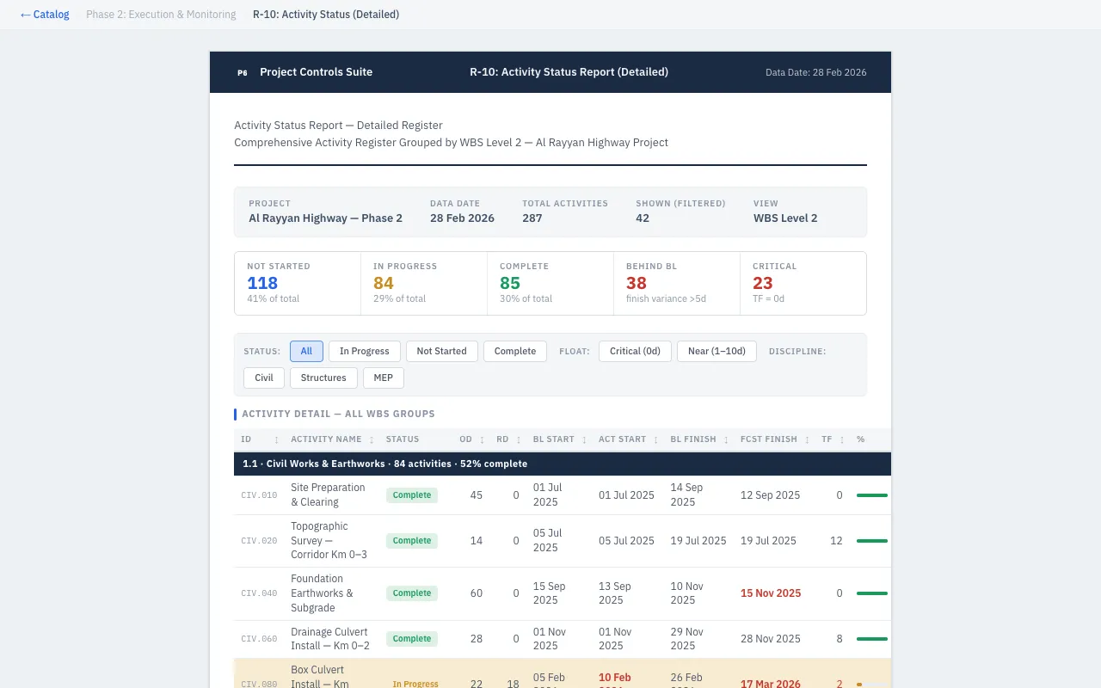Open the Catalog via the back link
Viewport: 1101px width, 688px height.
pos(45,14)
